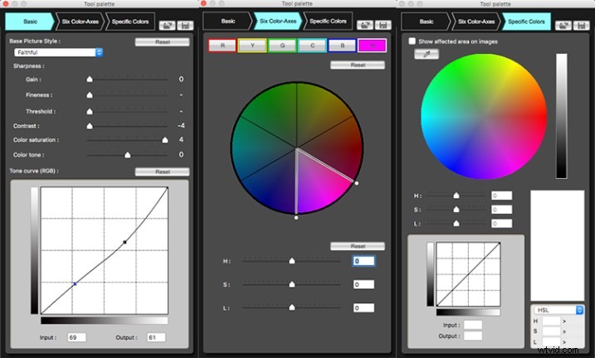Click the Color saturation slider handle

(165, 140)
